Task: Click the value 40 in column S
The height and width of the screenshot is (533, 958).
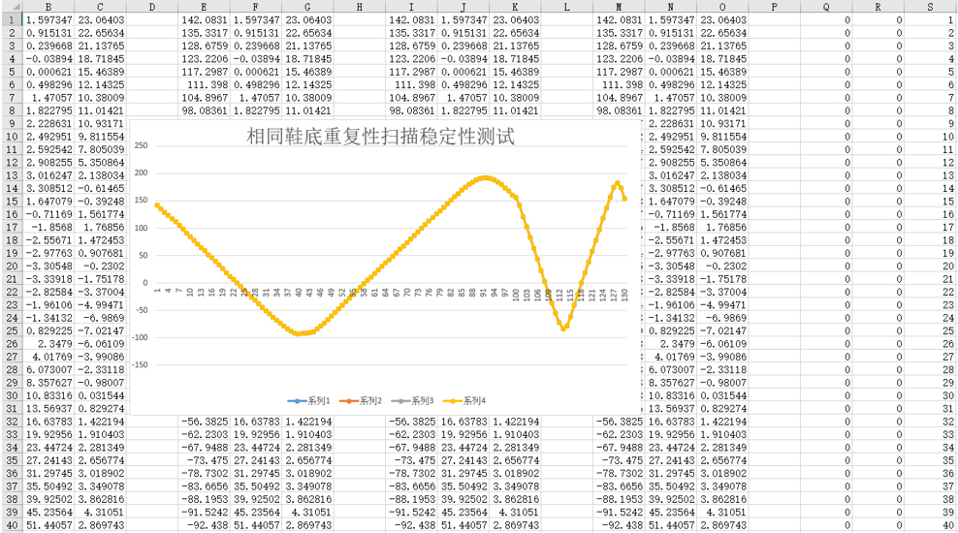Action: point(931,525)
